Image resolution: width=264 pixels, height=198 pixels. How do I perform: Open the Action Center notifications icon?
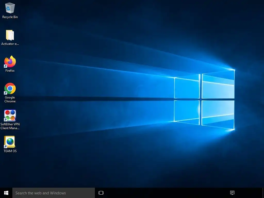pyautogui.click(x=232, y=193)
